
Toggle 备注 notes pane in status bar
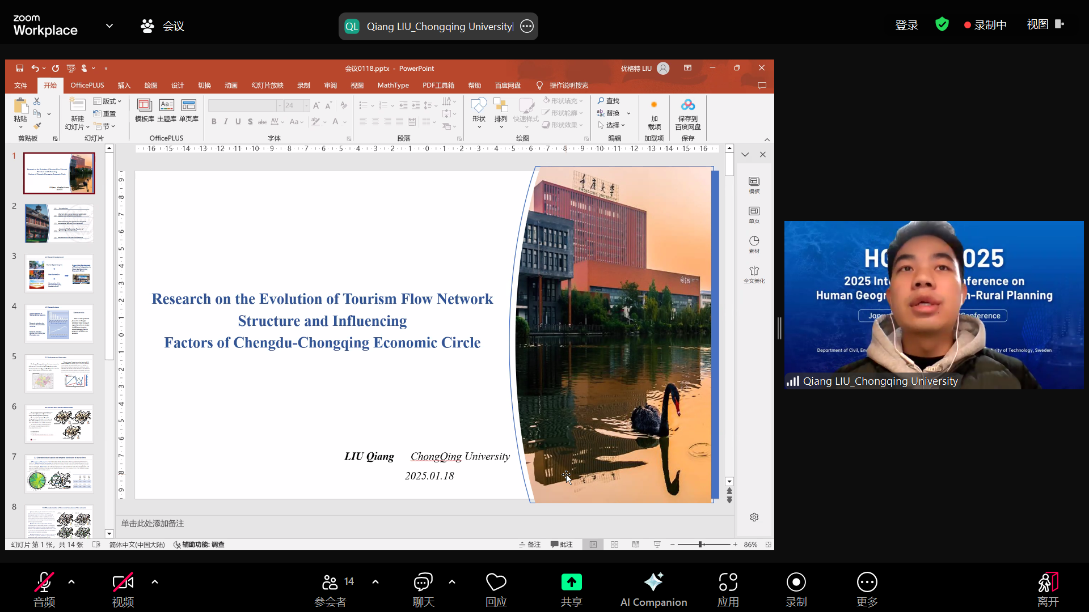[530, 545]
